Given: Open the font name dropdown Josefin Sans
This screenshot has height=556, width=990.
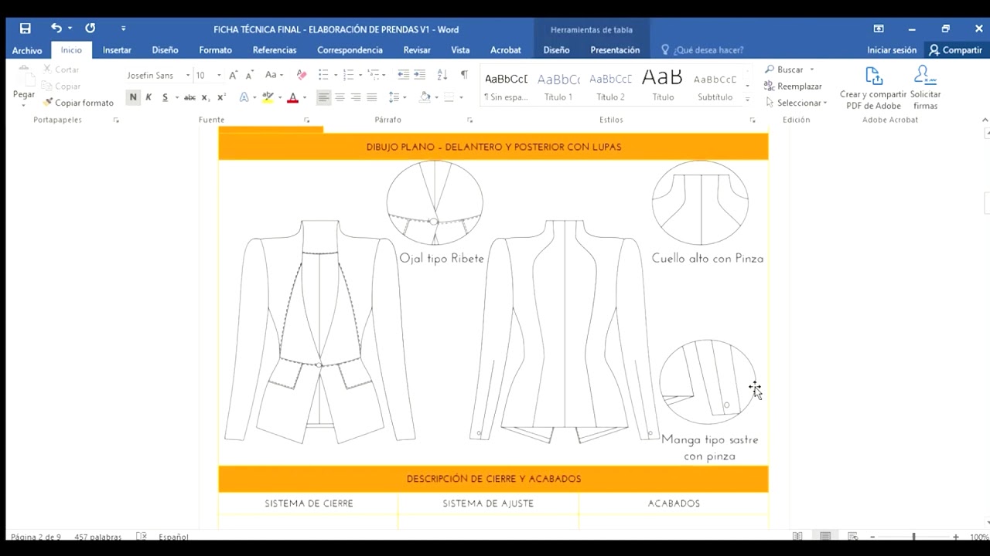Looking at the screenshot, I should coord(187,76).
